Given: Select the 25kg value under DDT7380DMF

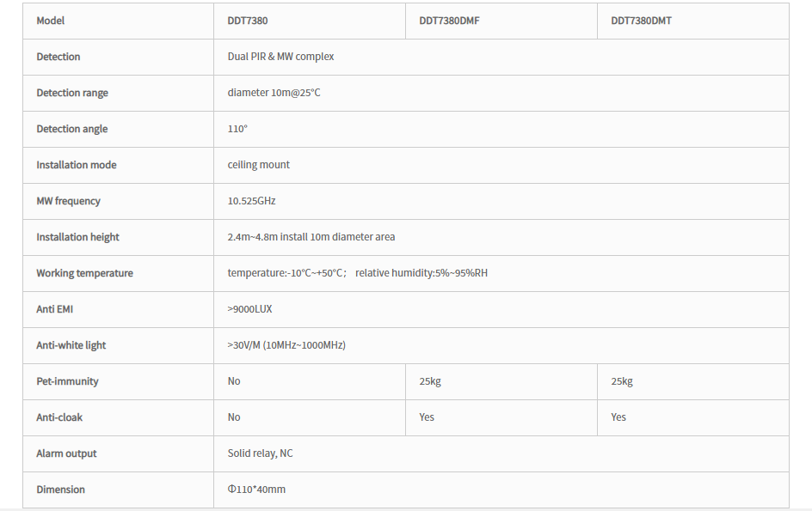Looking at the screenshot, I should [430, 381].
